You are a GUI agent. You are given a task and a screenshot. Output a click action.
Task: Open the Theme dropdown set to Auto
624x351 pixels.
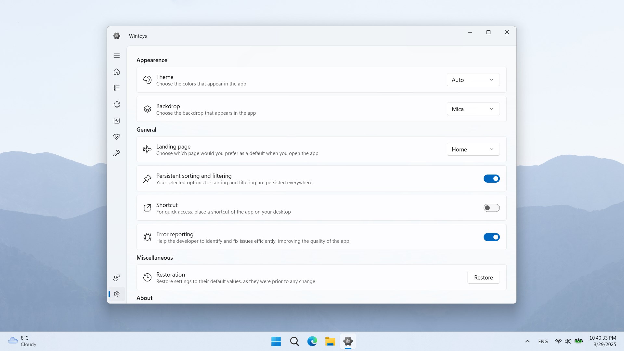473,80
